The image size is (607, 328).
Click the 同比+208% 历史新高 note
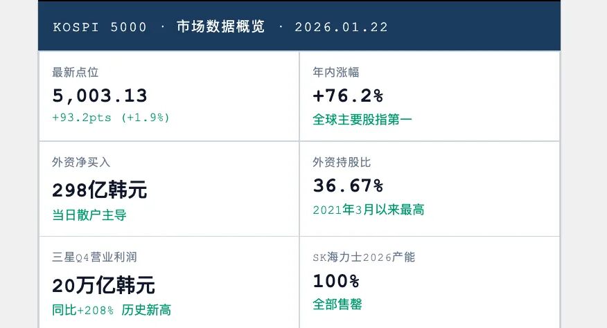pos(112,309)
